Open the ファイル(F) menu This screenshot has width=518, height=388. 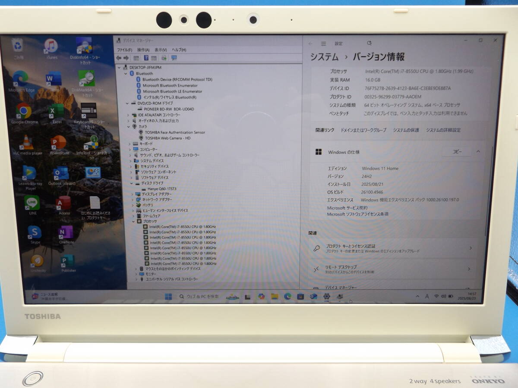(125, 50)
